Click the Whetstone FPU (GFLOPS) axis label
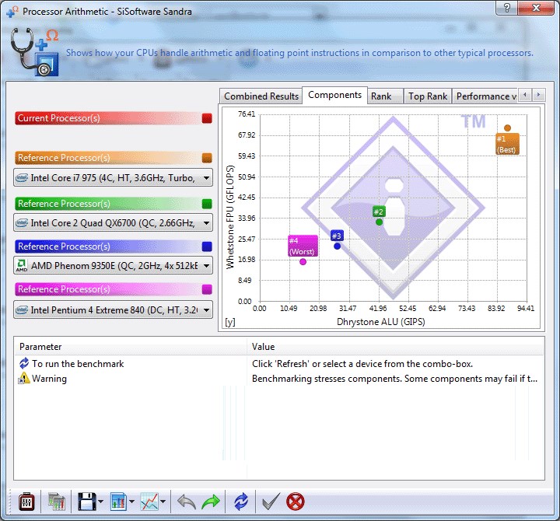This screenshot has width=560, height=521. pyautogui.click(x=230, y=217)
